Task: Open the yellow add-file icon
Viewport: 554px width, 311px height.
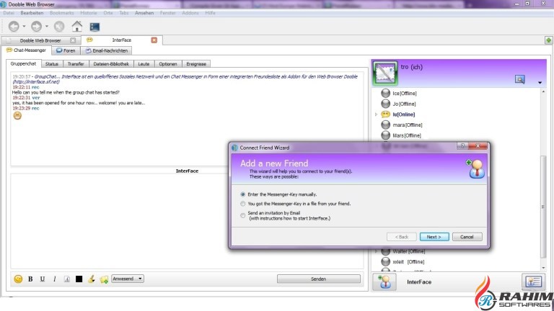Action: coord(104,279)
